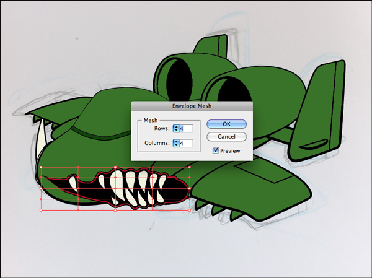Click the Rows label text
The width and height of the screenshot is (372, 278).
click(162, 128)
